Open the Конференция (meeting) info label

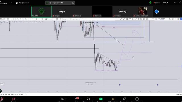tap(22, 3)
